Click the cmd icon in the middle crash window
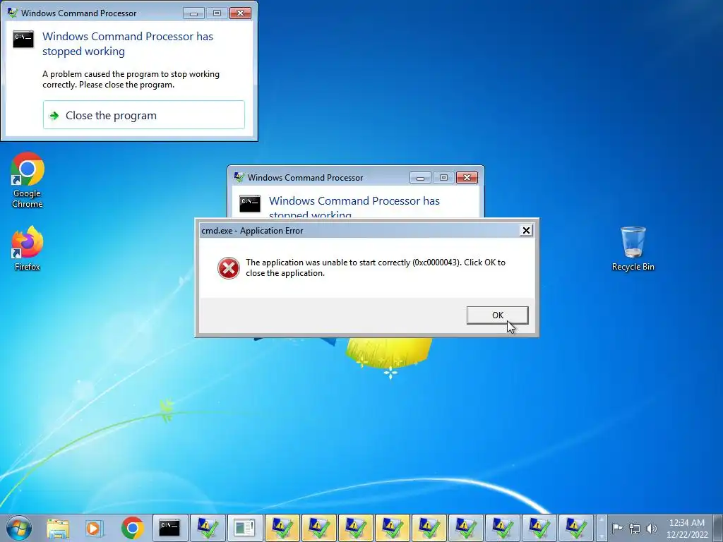 (250, 203)
